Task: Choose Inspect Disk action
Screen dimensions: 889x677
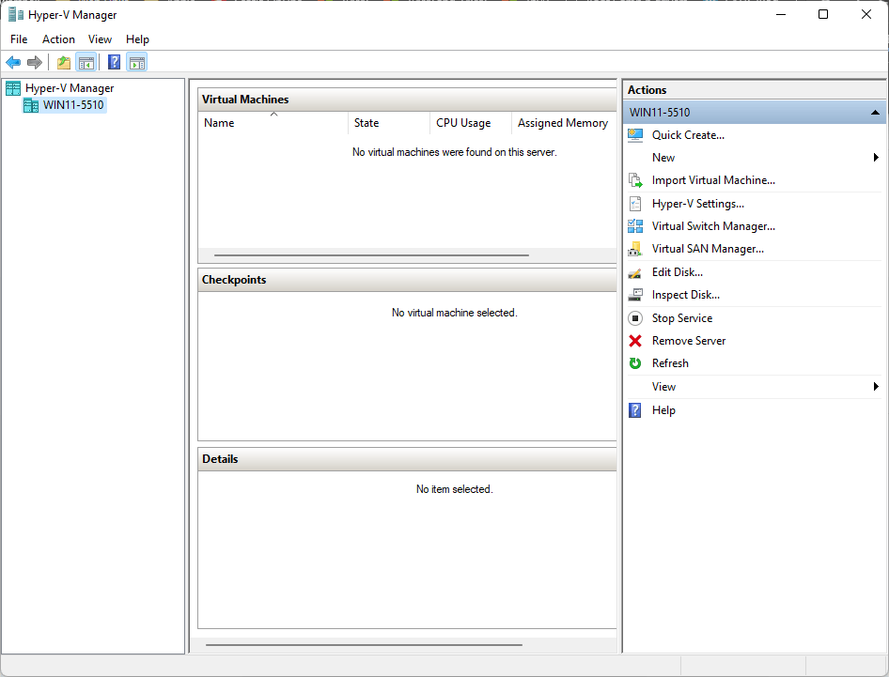Action: 685,295
